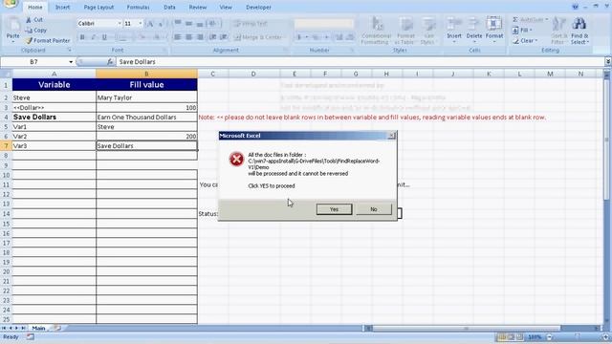Click the formula bar showing Save Dollars
The width and height of the screenshot is (612, 344).
(360, 61)
